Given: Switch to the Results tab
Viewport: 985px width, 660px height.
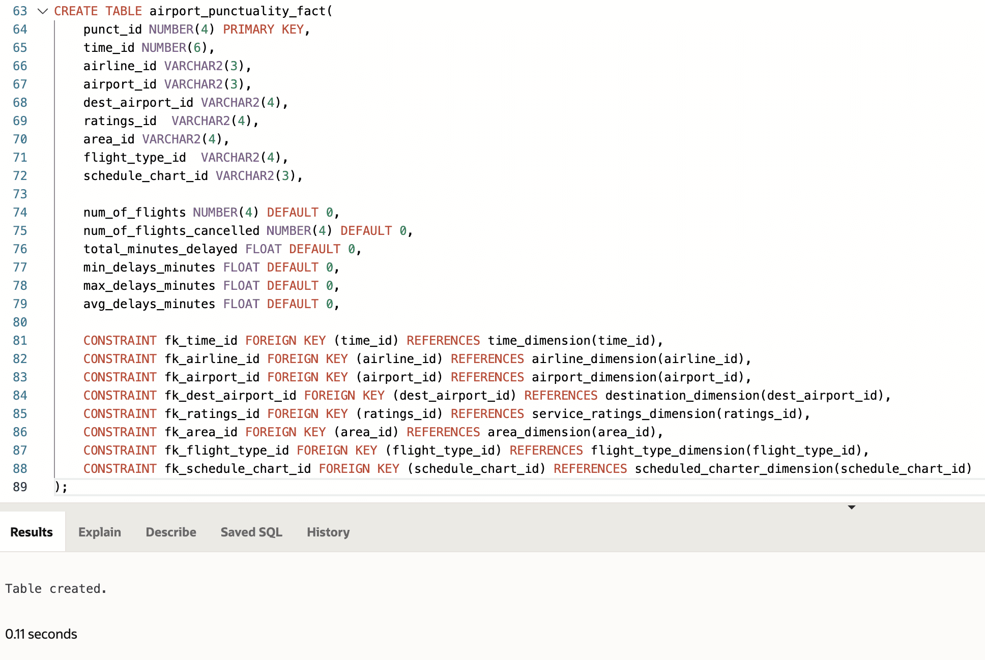Looking at the screenshot, I should [32, 532].
